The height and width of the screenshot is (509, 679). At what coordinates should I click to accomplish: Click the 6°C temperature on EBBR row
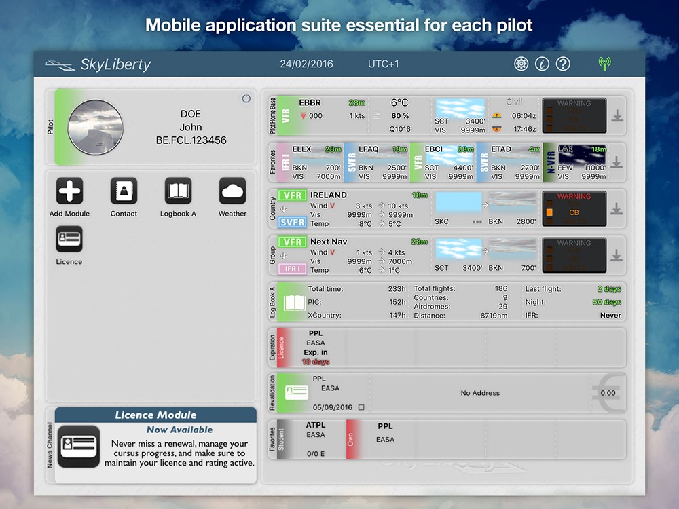click(x=400, y=102)
